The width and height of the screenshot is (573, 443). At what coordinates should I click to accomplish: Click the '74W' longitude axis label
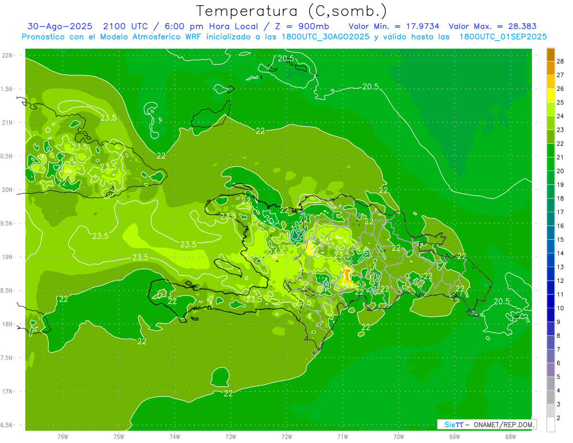175,437
